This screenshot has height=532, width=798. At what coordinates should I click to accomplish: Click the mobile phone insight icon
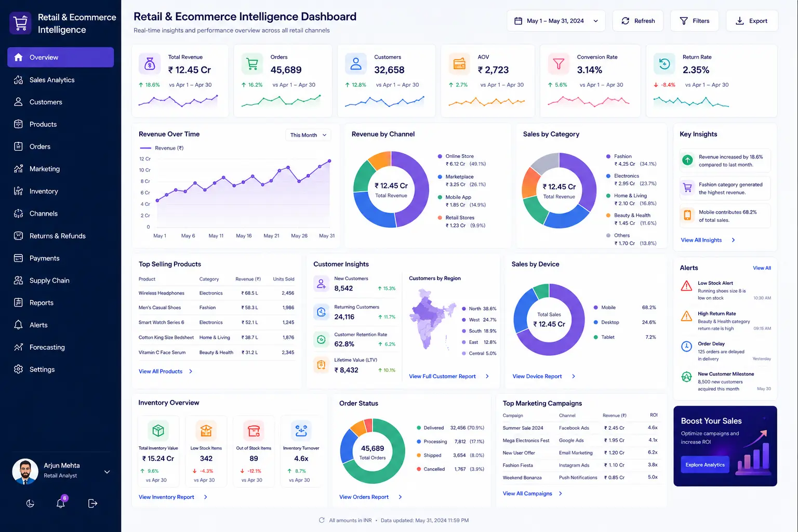(x=687, y=215)
